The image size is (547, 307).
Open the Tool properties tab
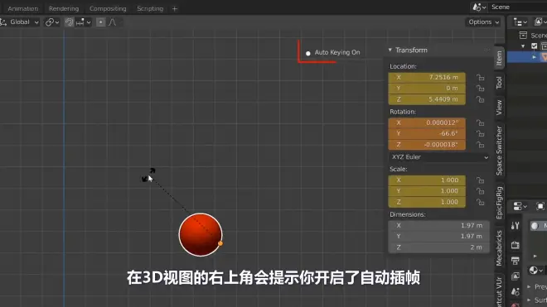tap(516, 226)
